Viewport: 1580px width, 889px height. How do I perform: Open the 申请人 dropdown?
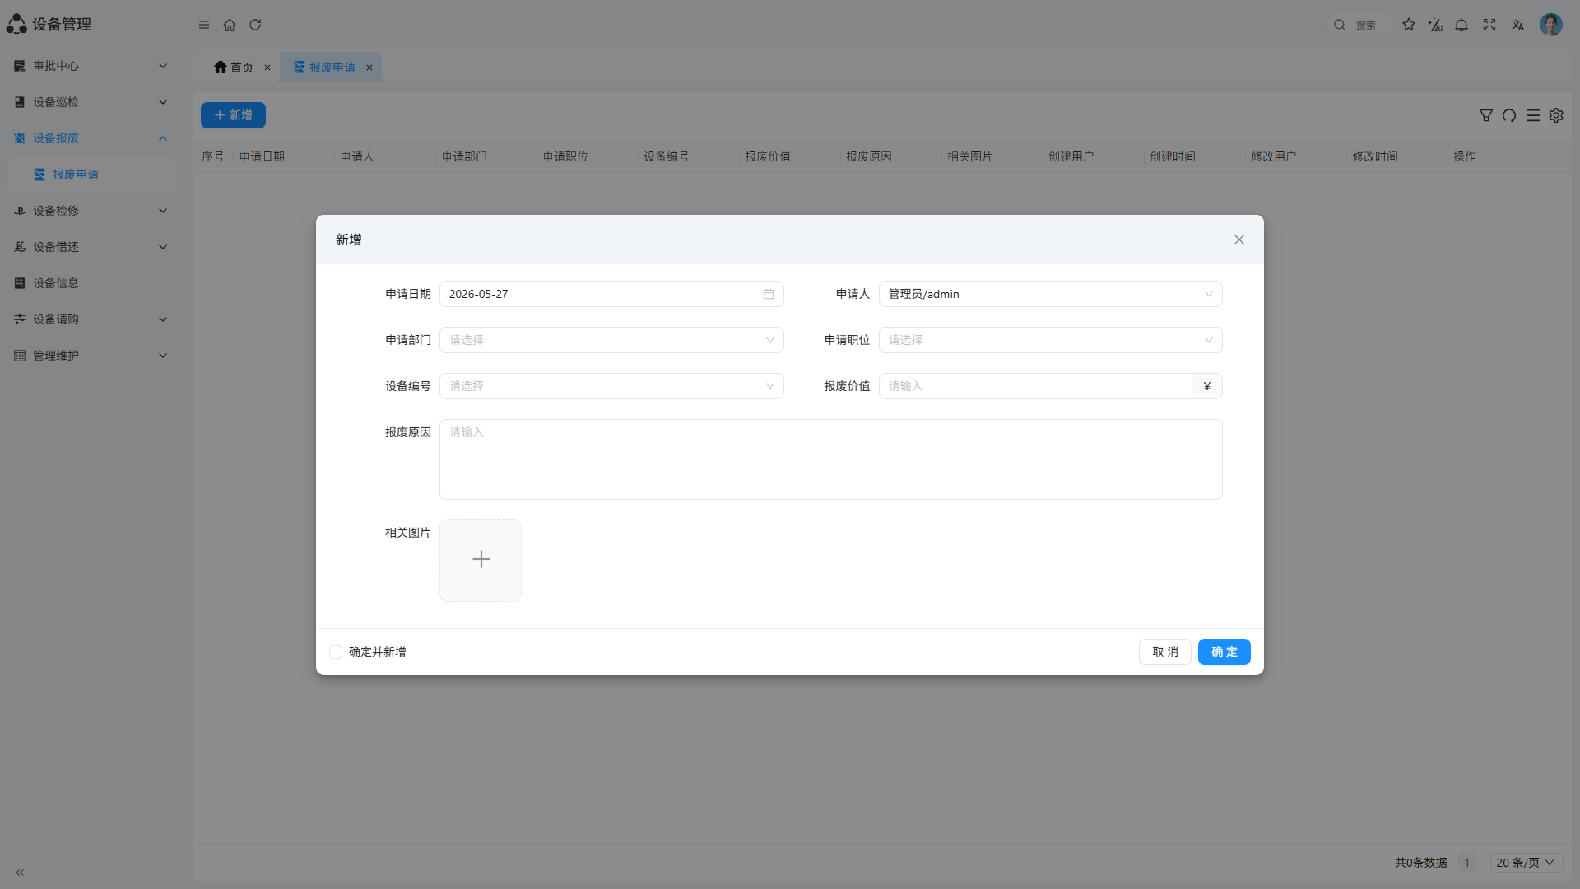[x=1051, y=294]
